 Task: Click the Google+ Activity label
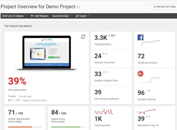click(146, 99)
